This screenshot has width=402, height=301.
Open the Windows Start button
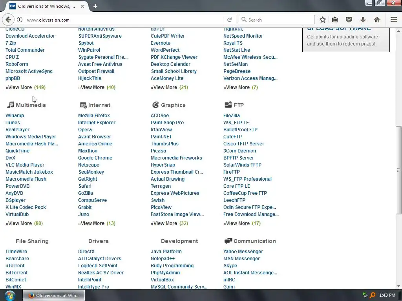click(x=10, y=296)
